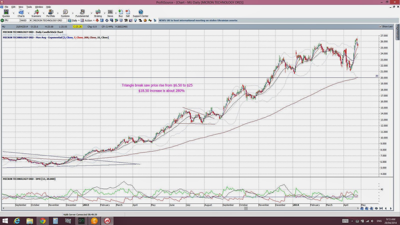Open the Fundamental data tool
This screenshot has height=225, width=400.
point(82,13)
